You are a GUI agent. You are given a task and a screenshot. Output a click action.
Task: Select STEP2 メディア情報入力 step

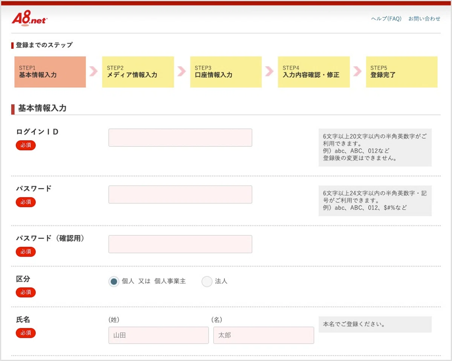tap(138, 72)
